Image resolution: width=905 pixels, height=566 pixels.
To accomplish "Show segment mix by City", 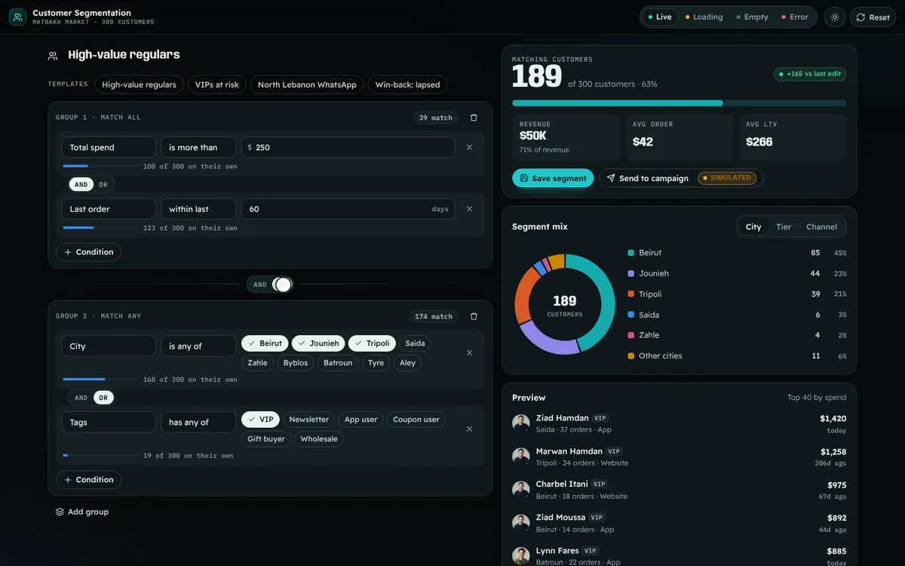I will tap(753, 226).
